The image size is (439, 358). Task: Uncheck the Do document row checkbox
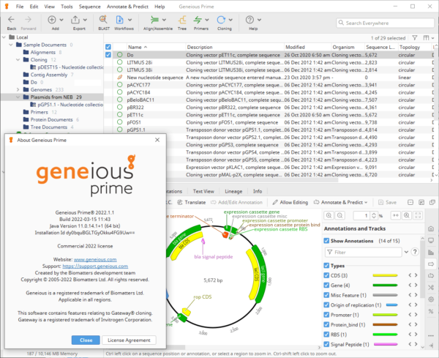pos(108,55)
